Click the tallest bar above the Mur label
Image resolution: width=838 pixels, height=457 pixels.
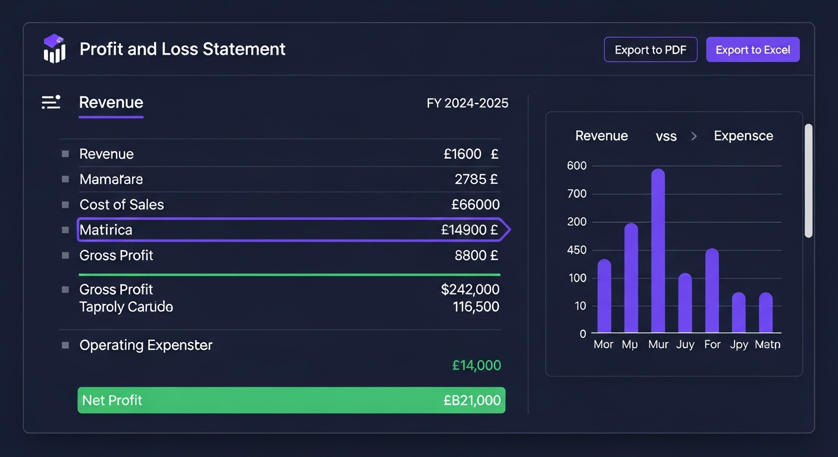coord(658,250)
